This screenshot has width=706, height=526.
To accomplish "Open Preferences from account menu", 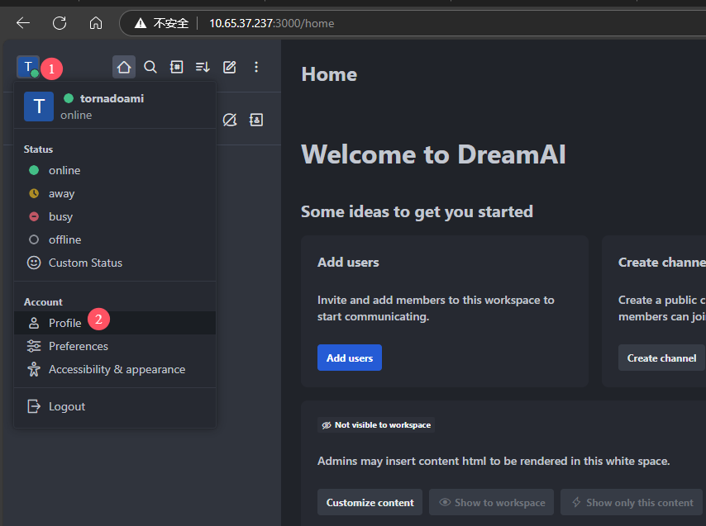I will point(115,346).
